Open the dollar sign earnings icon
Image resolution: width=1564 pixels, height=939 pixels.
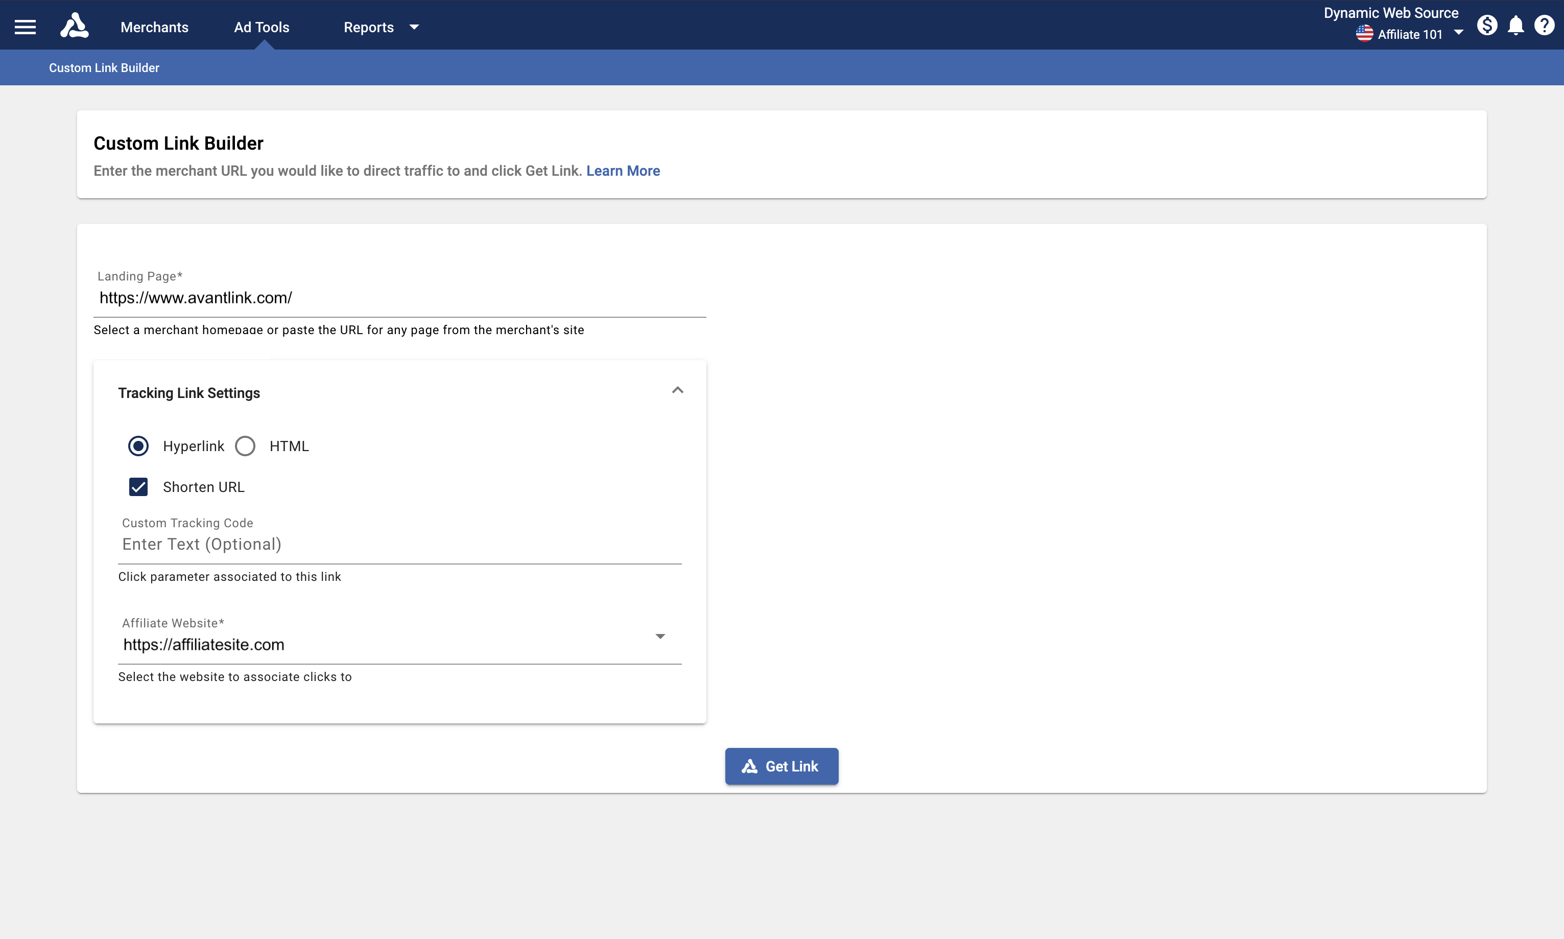[x=1487, y=26]
